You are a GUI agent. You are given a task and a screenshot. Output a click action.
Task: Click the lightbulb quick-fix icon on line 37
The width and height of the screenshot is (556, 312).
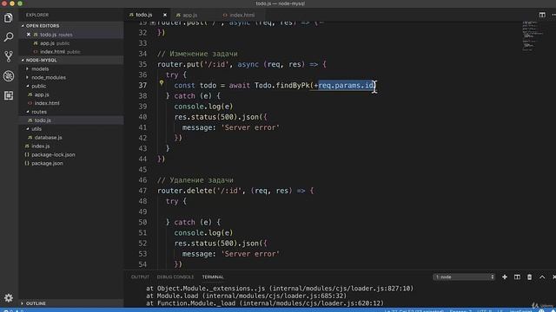click(162, 83)
